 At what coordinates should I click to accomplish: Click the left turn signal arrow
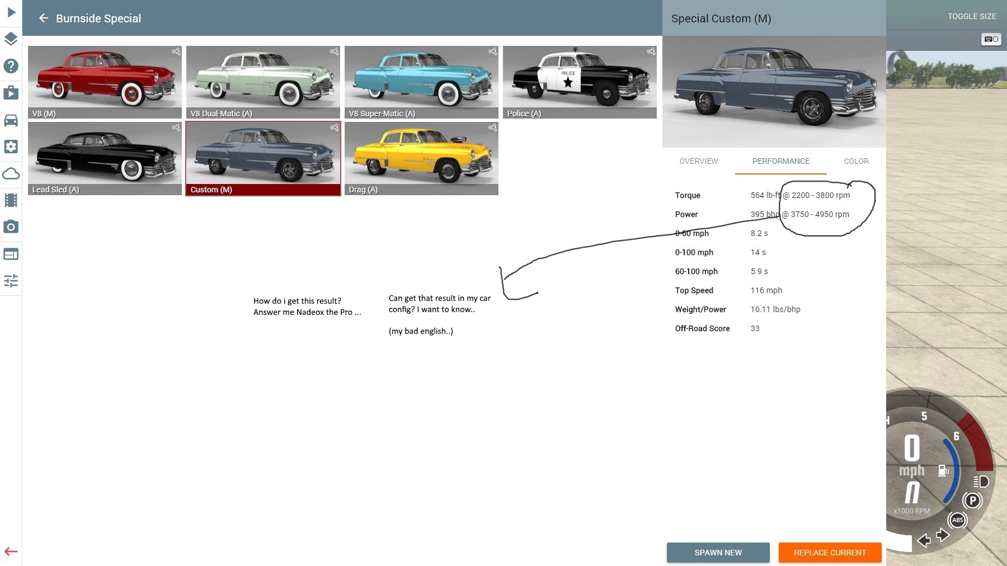(x=924, y=540)
